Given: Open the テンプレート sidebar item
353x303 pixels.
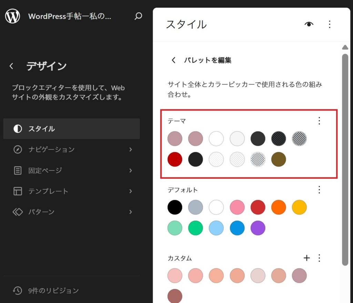Looking at the screenshot, I should tap(72, 191).
